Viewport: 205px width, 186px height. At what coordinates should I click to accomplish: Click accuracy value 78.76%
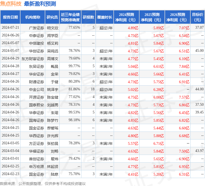point(74,51)
